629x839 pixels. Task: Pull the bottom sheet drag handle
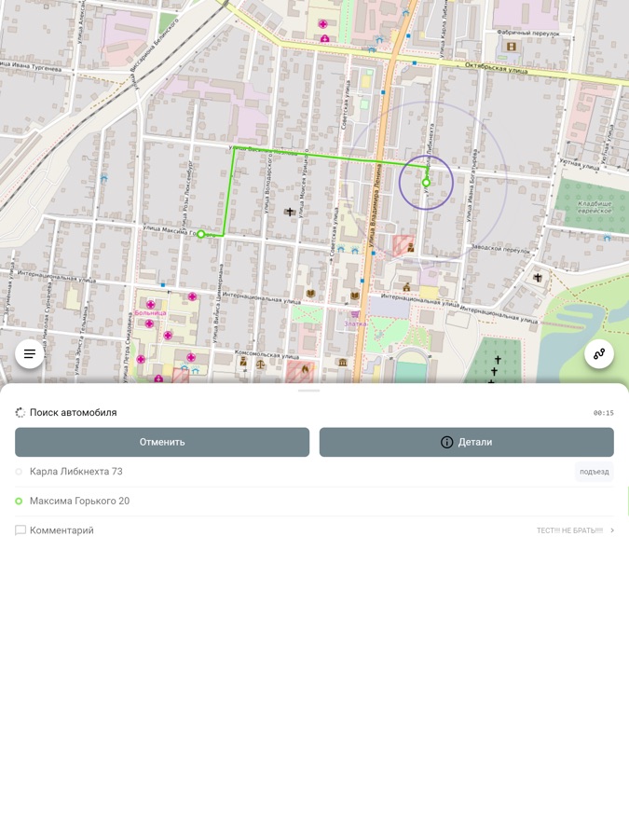click(309, 391)
